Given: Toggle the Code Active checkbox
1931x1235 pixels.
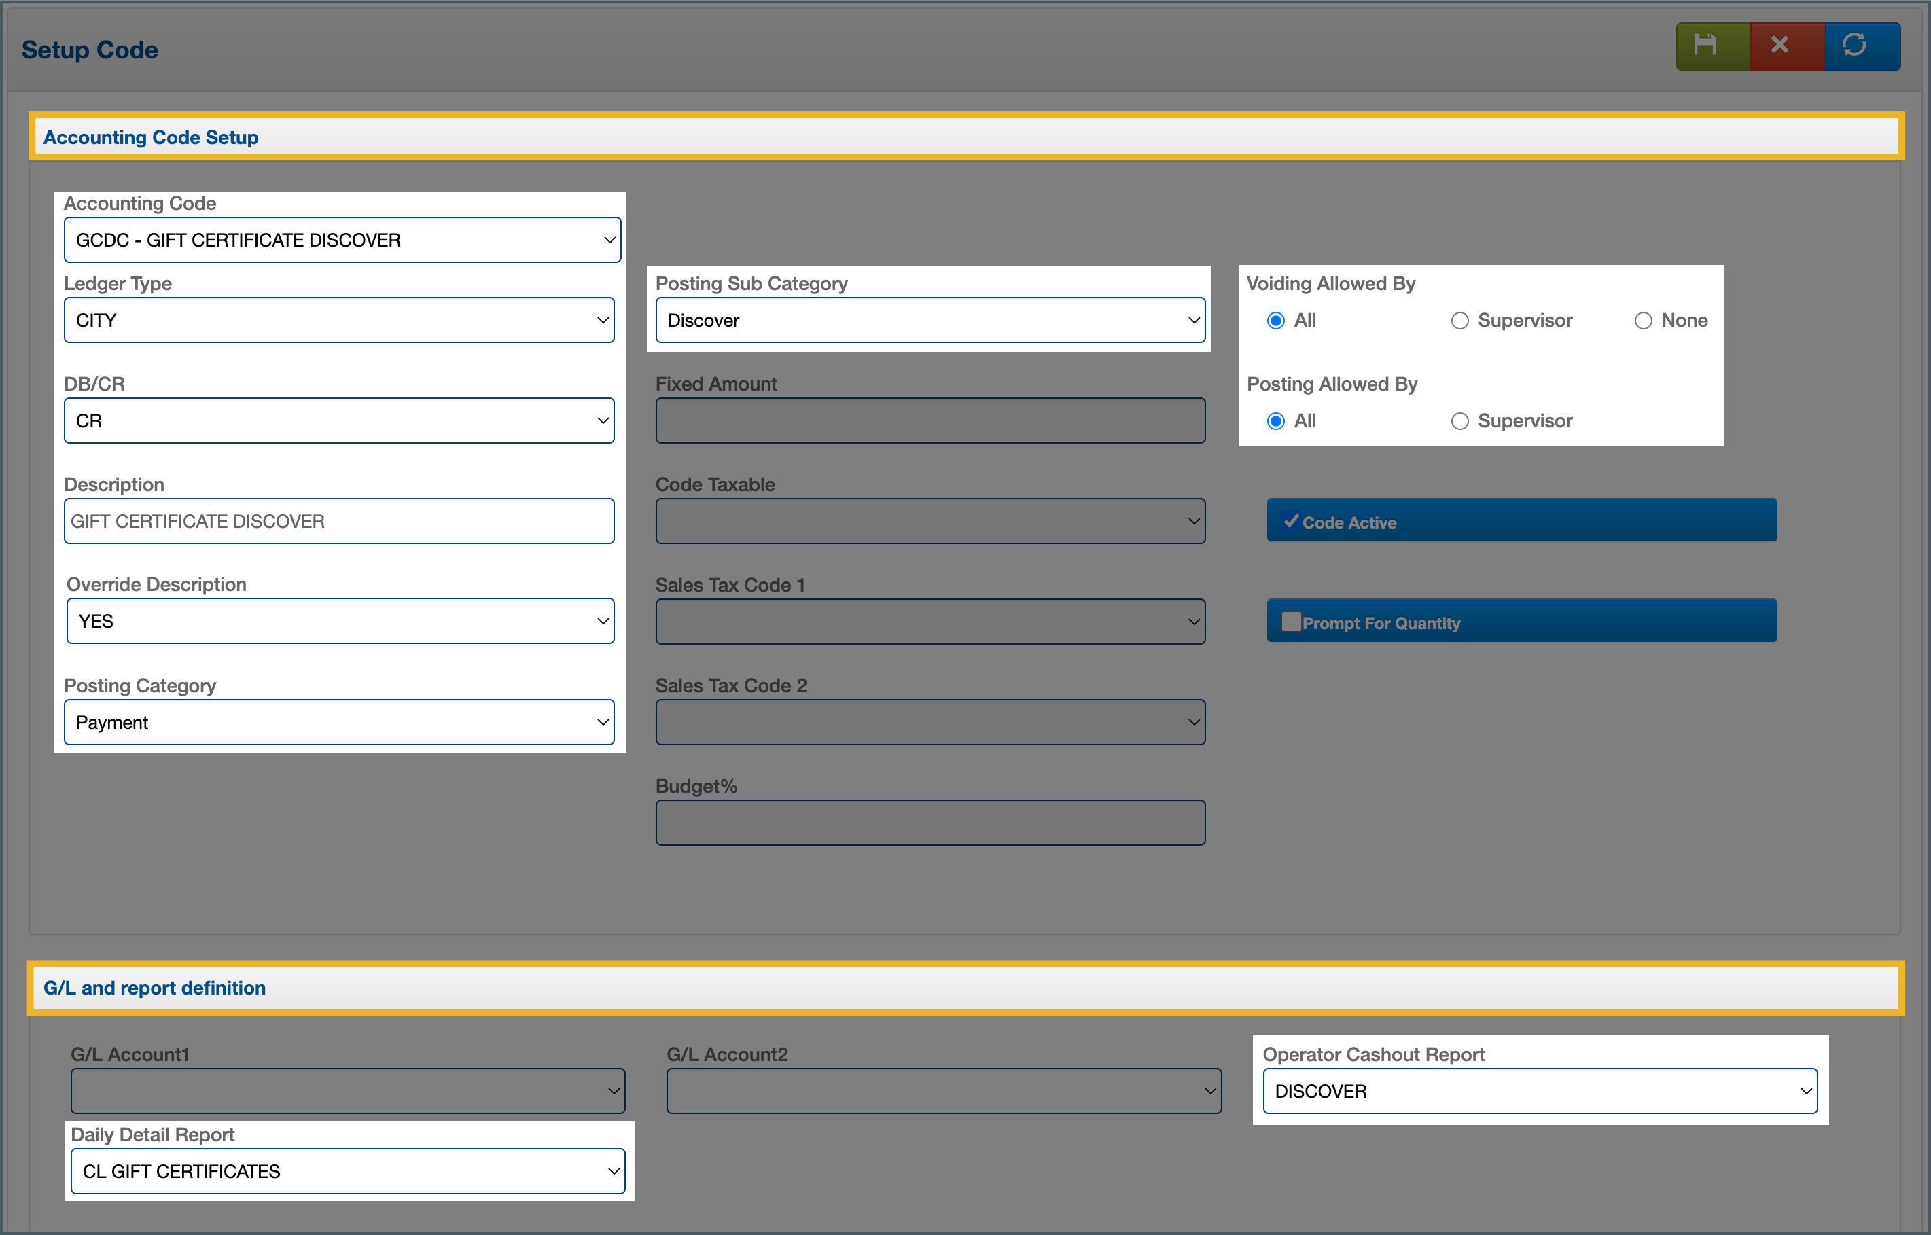Looking at the screenshot, I should point(1290,521).
